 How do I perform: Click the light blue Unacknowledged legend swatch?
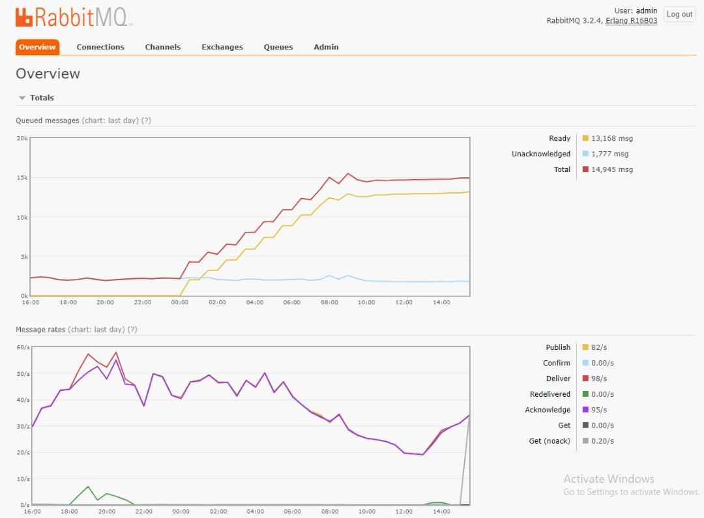[x=585, y=154]
